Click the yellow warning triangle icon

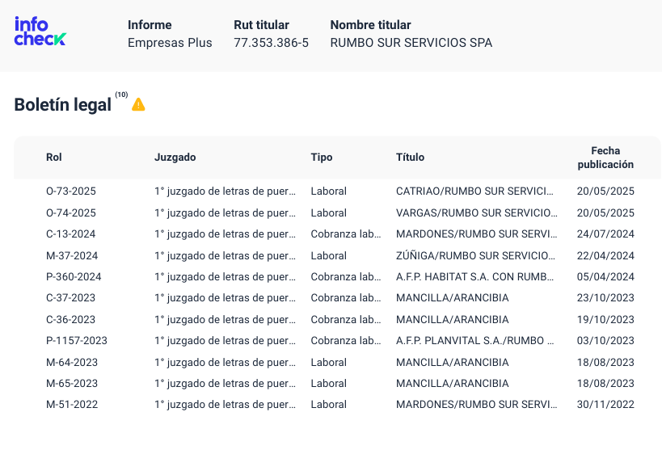click(x=138, y=104)
